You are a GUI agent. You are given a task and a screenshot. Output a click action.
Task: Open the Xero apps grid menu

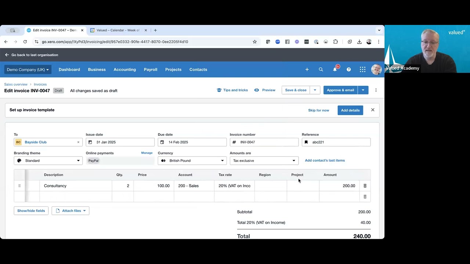[362, 69]
